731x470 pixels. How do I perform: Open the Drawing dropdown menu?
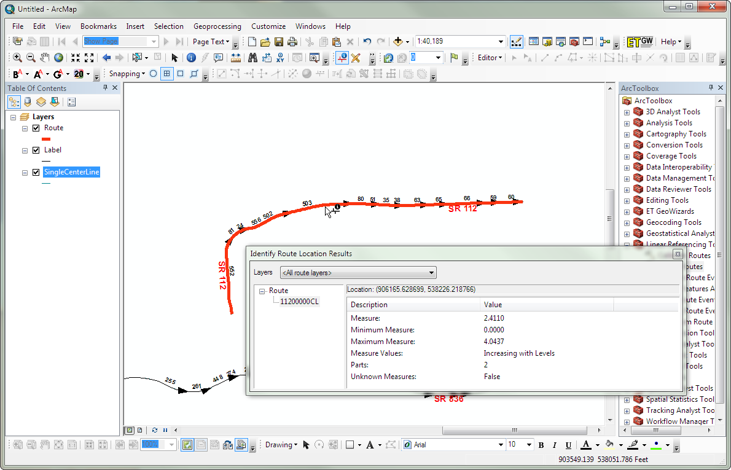click(x=281, y=445)
